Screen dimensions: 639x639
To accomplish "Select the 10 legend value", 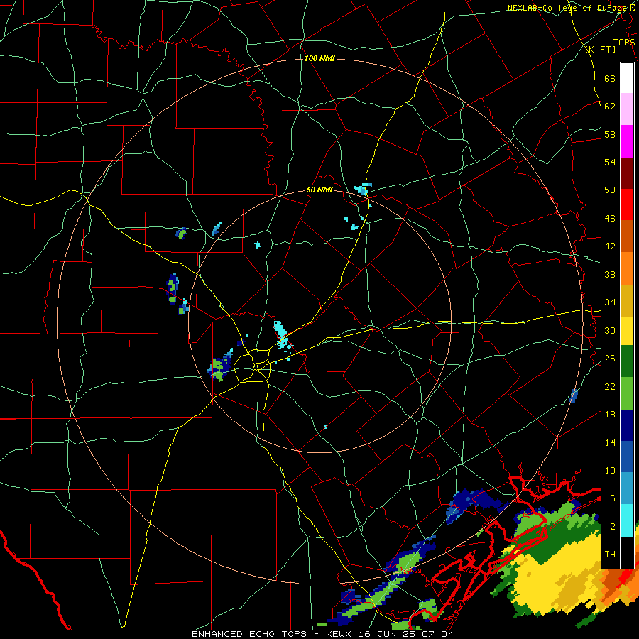I will click(x=610, y=471).
